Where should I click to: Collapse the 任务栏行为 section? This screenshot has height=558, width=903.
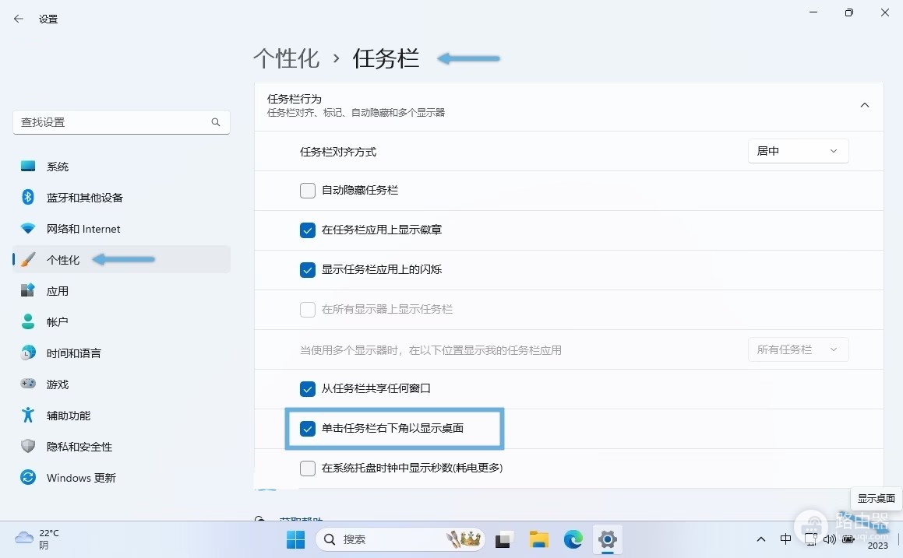click(x=864, y=105)
